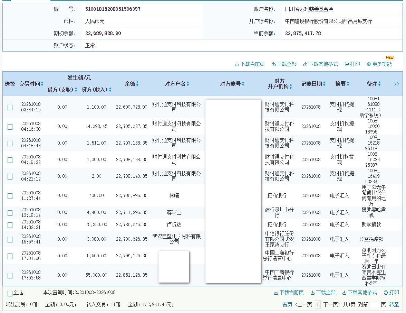Image resolution: width=406 pixels, height=313 pixels.
Task: Sort the 余额 column with its arrows
Action: coord(137,84)
